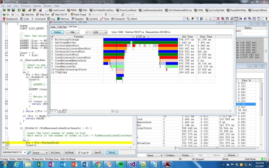Run SysConfigTable macro
Image resolution: width=269 pixels, height=168 pixels.
pos(215,10)
